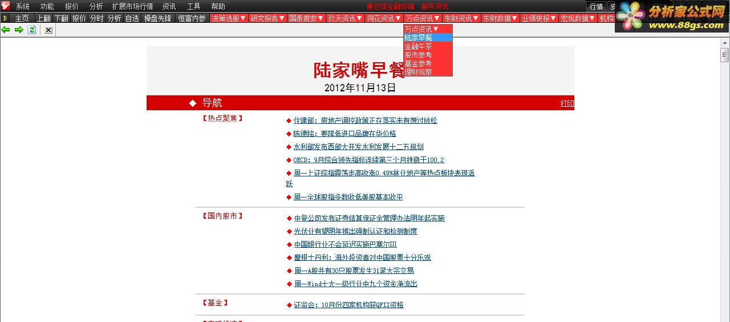Open the 工具 menu

pyautogui.click(x=194, y=6)
